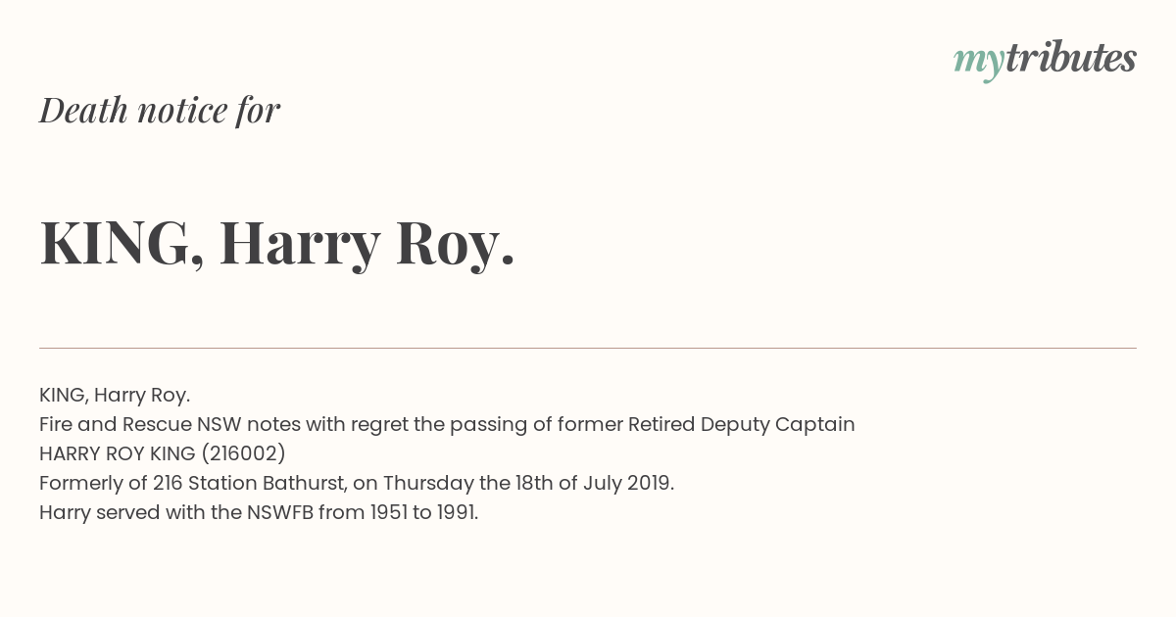Click 'Harry served with the NSWFB' line

coord(259,512)
